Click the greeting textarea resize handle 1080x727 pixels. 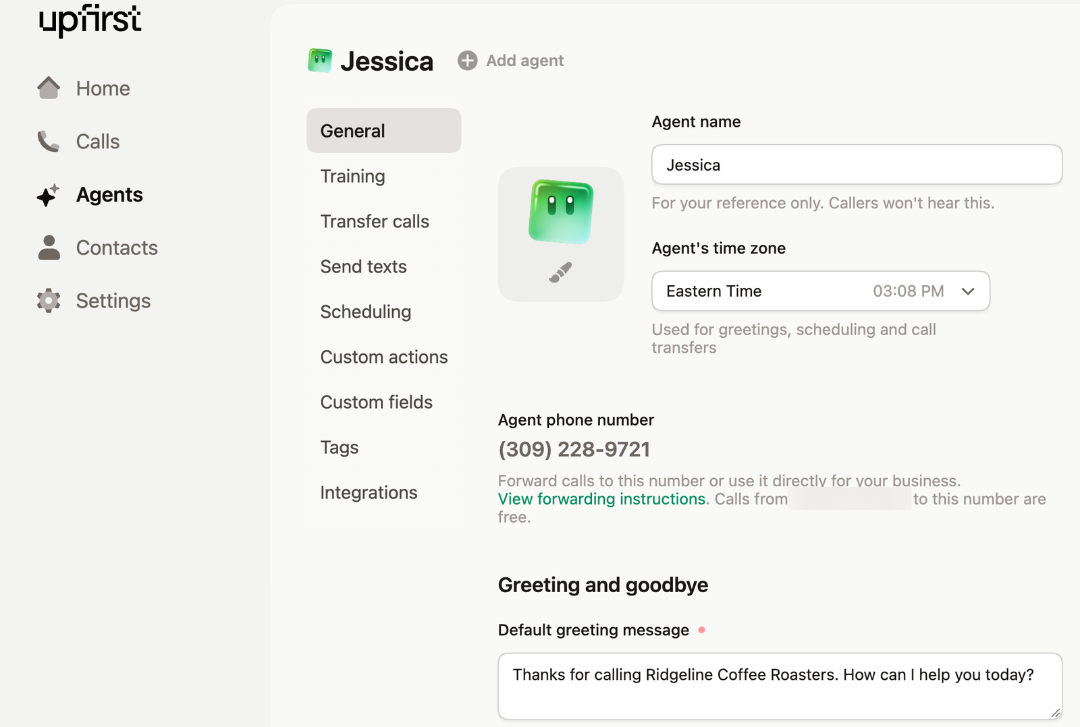pos(1056,713)
